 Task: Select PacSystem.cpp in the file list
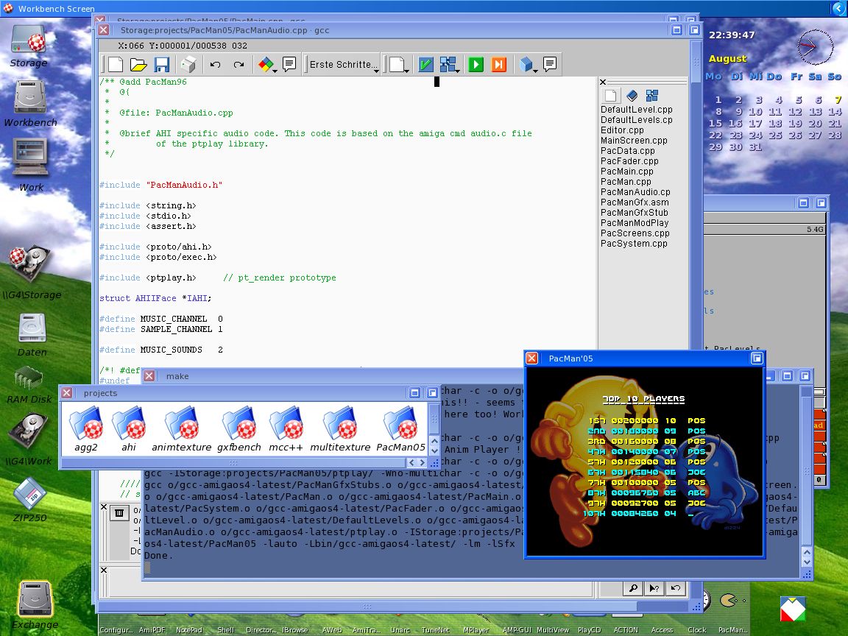point(634,243)
